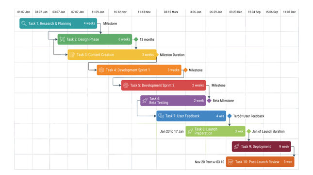Click the 'Jan 23 to 17 Jan' label
Screen dimensions: 313x175
tap(172, 131)
